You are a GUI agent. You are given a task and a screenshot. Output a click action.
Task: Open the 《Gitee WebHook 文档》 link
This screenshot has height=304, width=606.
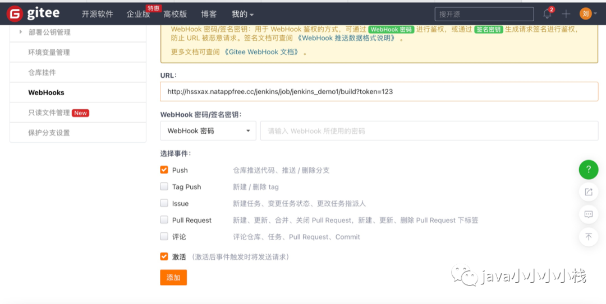261,52
